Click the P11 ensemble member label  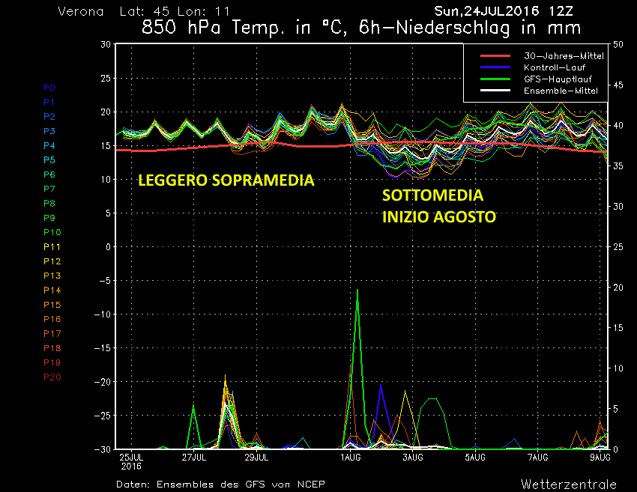pos(52,247)
